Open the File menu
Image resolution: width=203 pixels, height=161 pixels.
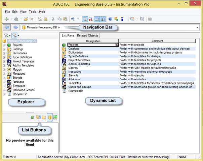[7, 12]
